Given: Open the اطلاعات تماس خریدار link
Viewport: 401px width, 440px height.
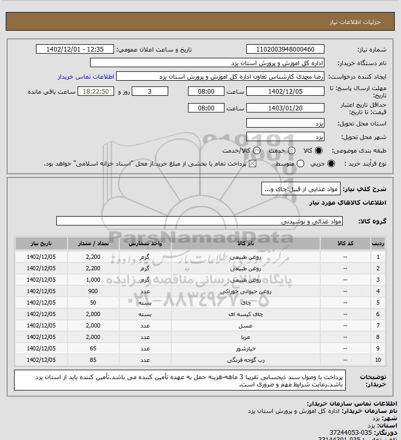Looking at the screenshot, I should [86, 77].
